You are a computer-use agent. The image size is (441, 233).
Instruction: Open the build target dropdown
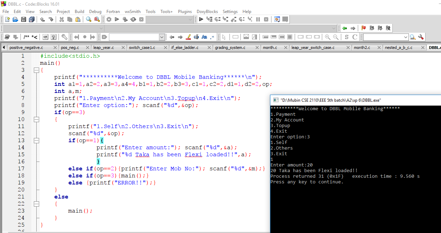169,19
